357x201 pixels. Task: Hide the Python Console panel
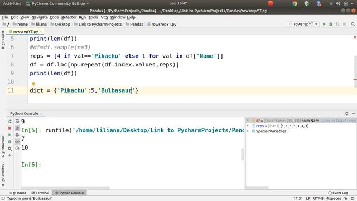[354, 113]
